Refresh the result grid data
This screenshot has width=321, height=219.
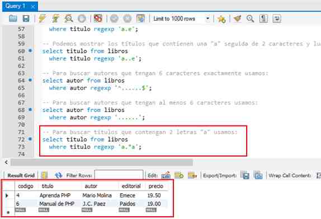(59, 175)
